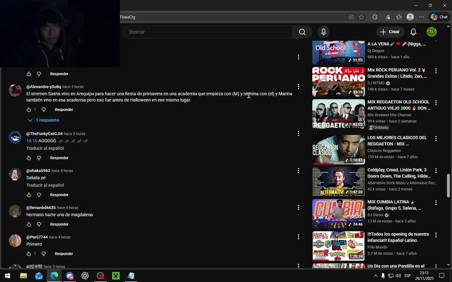
Task: Click the volume icon in system tray
Action: (x=398, y=276)
